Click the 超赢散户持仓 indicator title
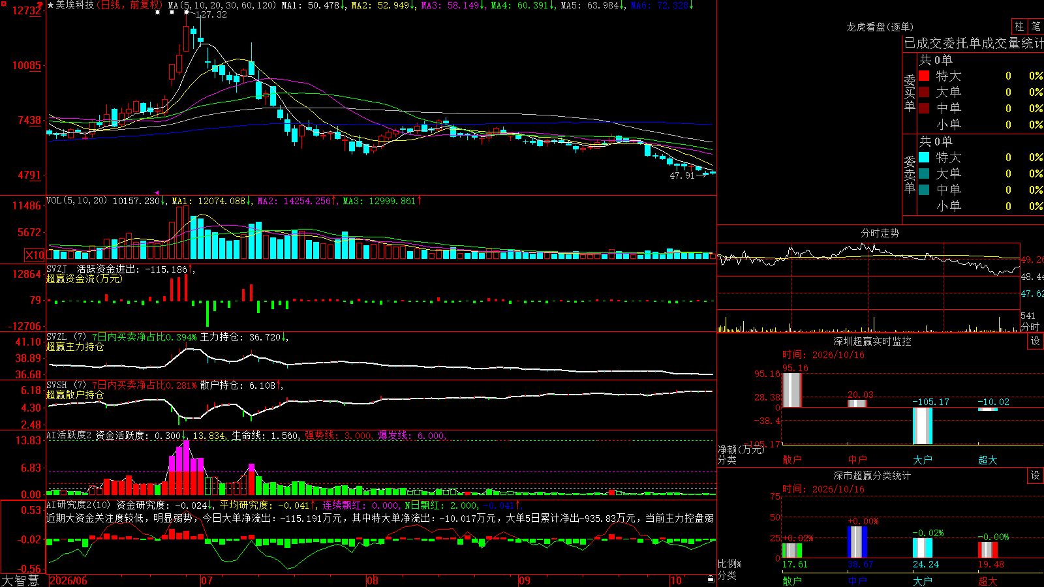Image resolution: width=1044 pixels, height=587 pixels. tap(75, 395)
